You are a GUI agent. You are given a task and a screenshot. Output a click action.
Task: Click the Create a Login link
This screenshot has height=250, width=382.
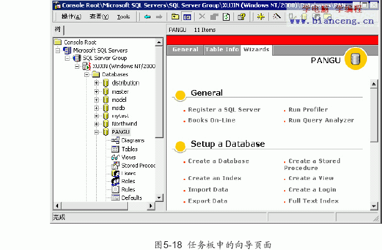coord(312,189)
